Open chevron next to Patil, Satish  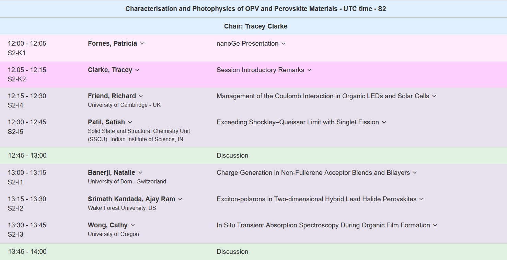tap(130, 122)
